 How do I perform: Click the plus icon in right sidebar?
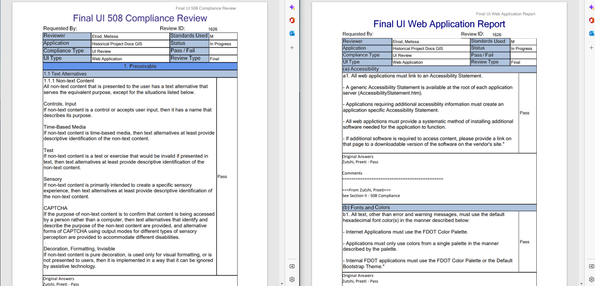pos(591,48)
